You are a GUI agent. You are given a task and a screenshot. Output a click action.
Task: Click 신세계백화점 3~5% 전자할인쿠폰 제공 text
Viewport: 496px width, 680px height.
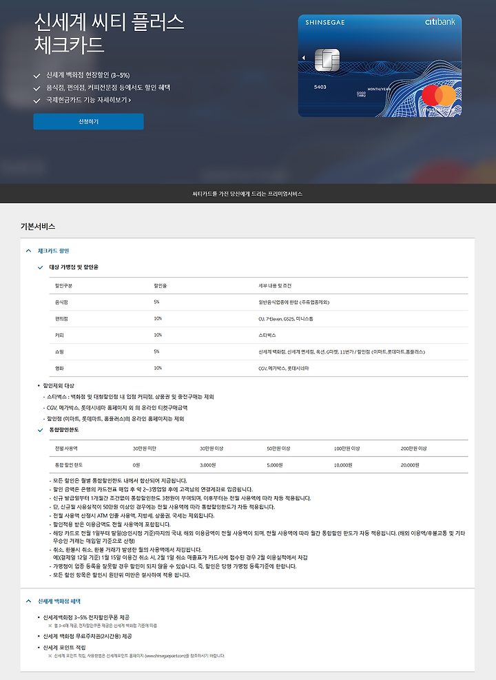point(86,617)
